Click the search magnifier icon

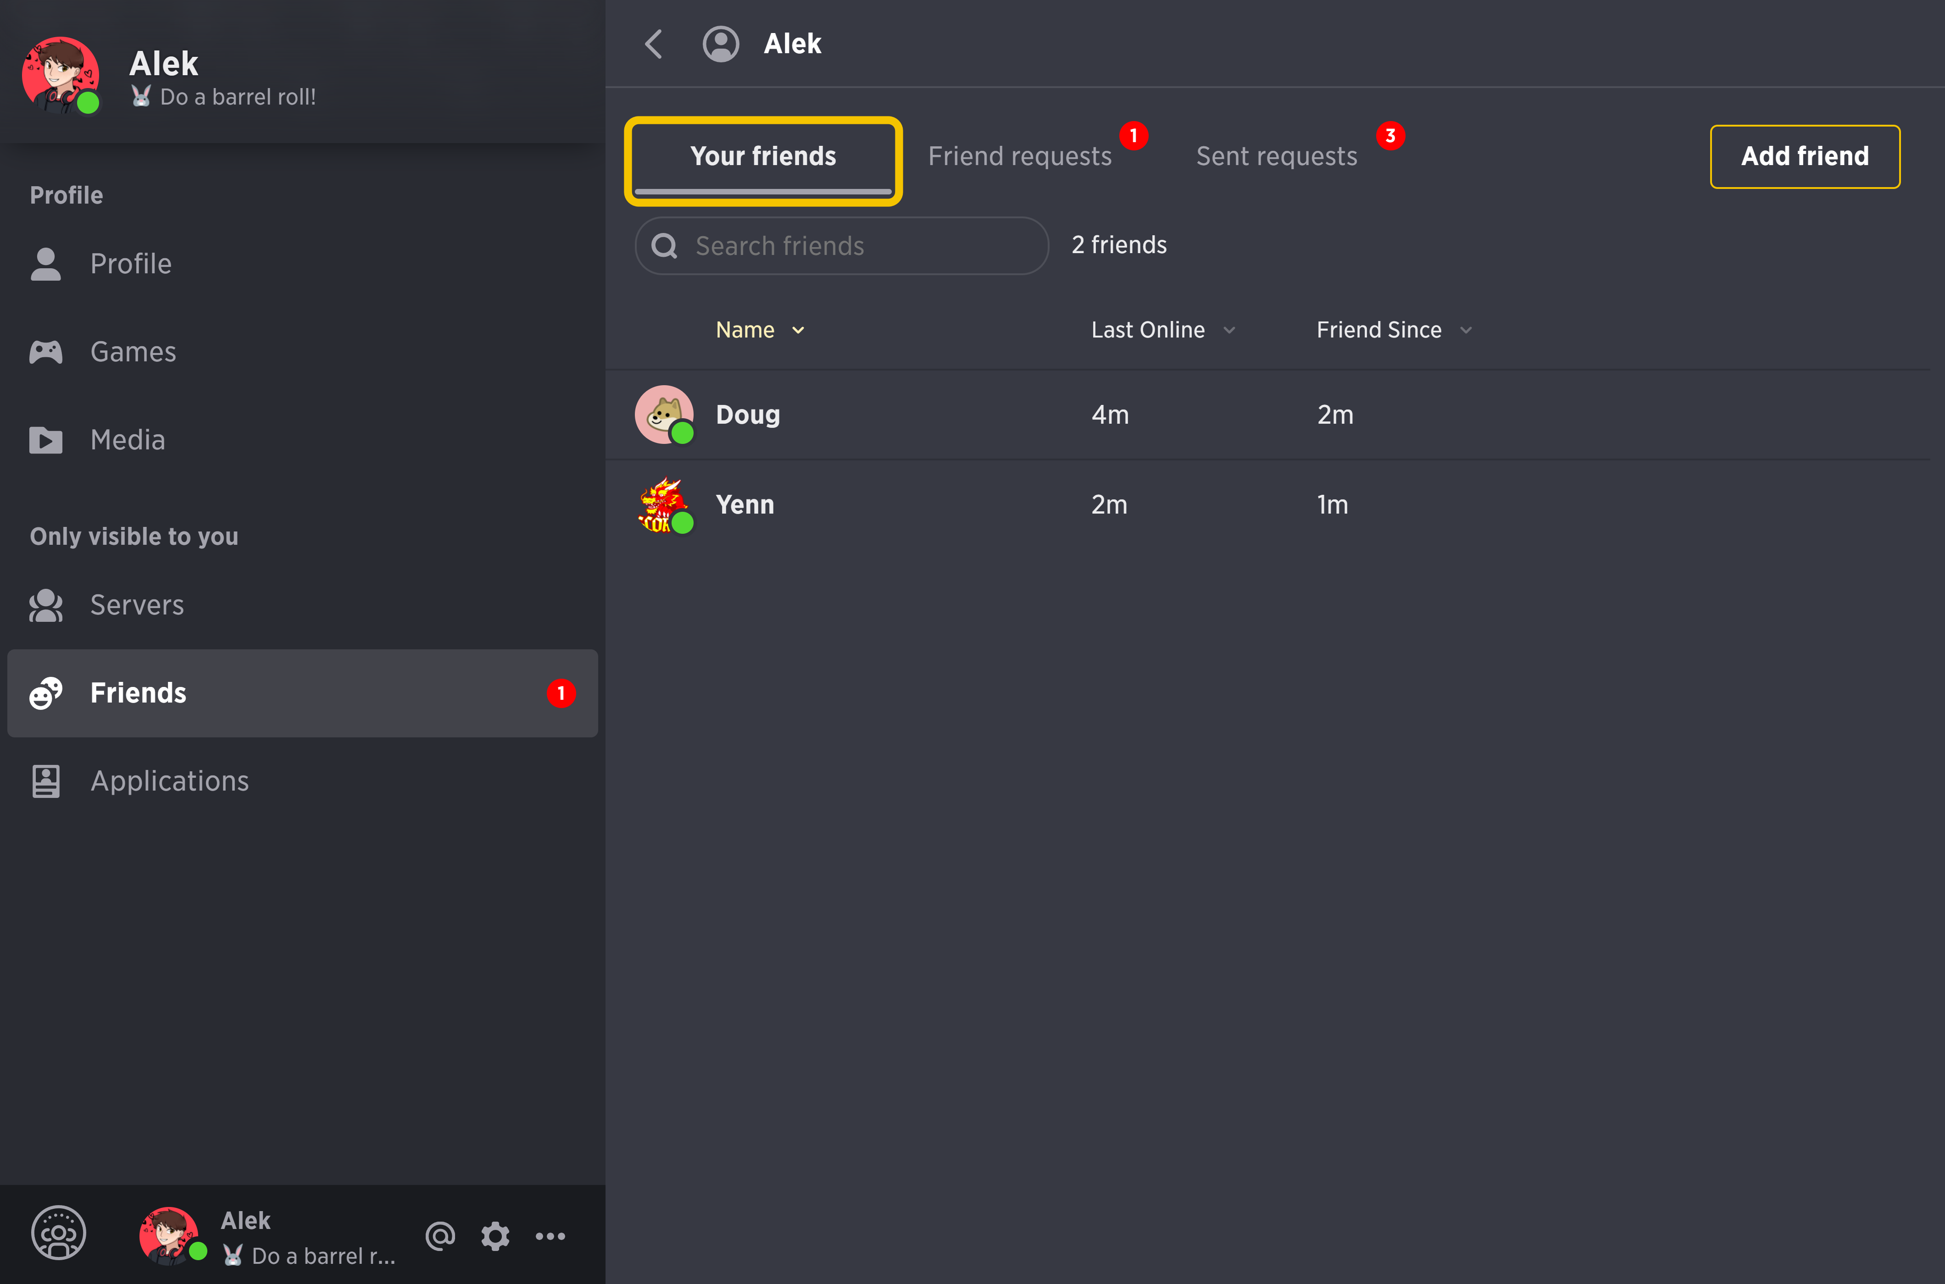pyautogui.click(x=664, y=246)
